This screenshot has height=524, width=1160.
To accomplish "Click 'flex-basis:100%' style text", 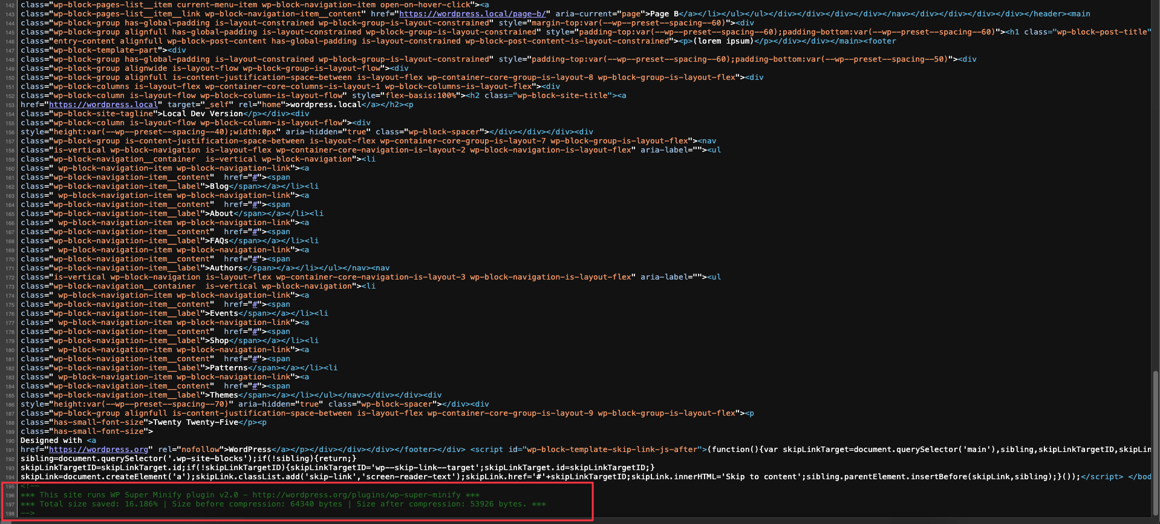I will pos(420,95).
